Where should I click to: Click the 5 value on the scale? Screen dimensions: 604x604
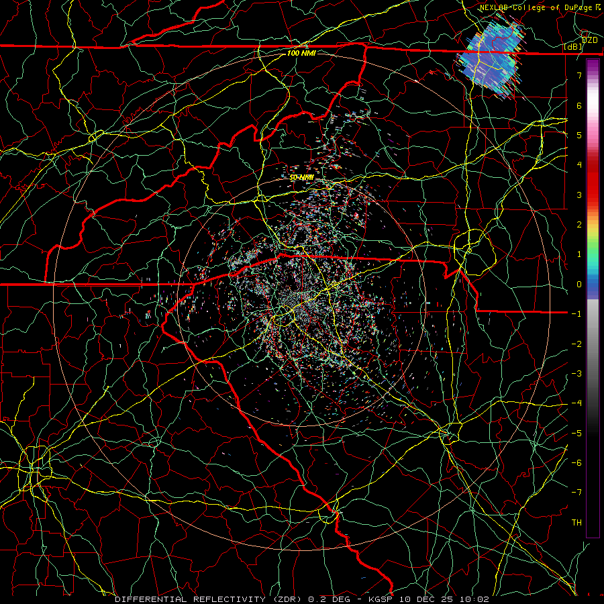tap(579, 135)
